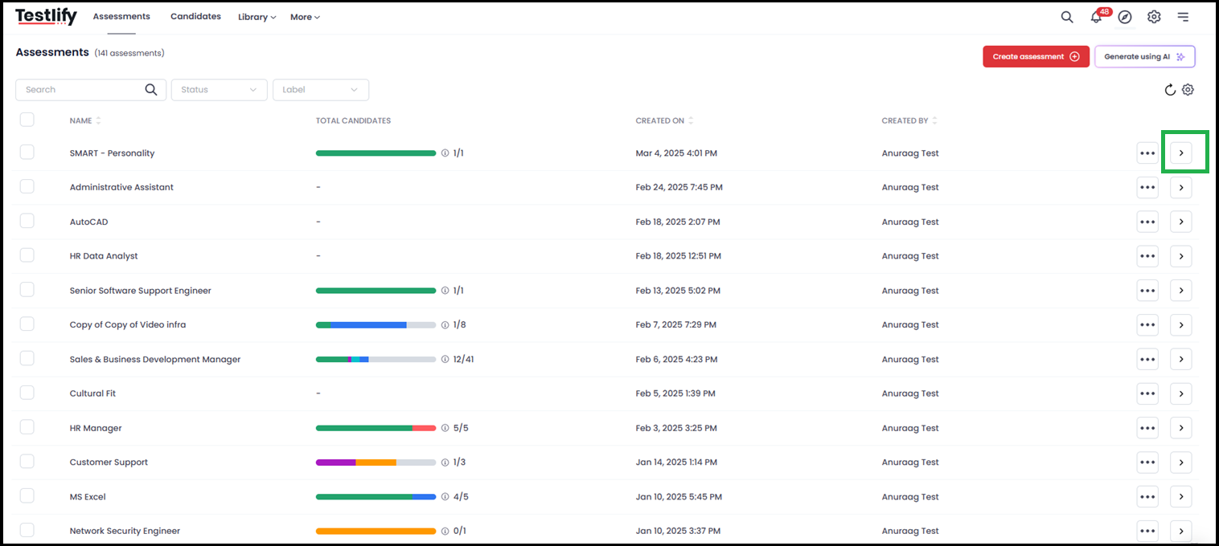Check the HR Data Analyst row checkbox
Viewport: 1219px width, 546px height.
click(x=27, y=255)
